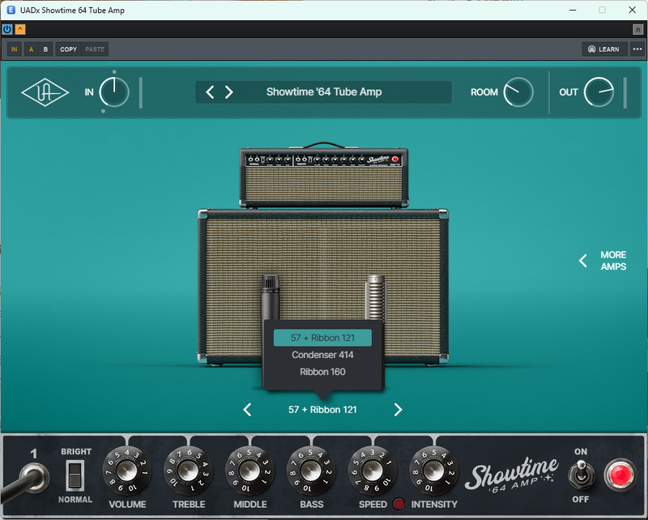Viewport: 648px width, 520px height.
Task: Close the UADx Showtime window
Action: (633, 10)
